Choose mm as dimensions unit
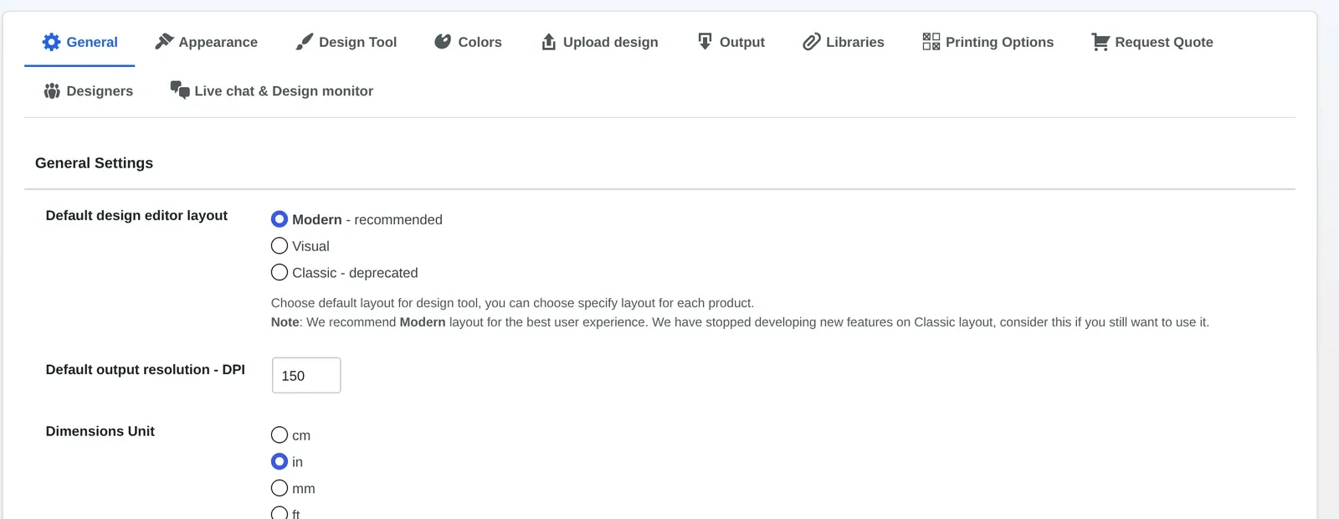The image size is (1339, 519). tap(280, 488)
